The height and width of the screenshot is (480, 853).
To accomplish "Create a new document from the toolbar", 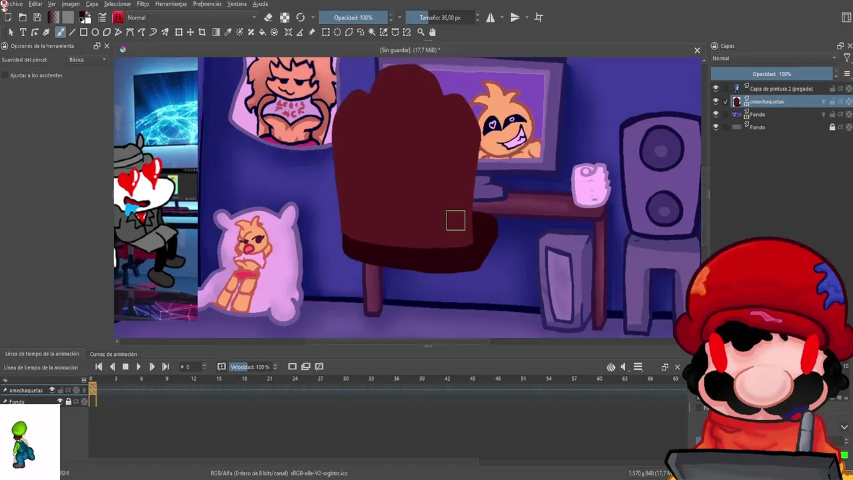I will tap(8, 17).
